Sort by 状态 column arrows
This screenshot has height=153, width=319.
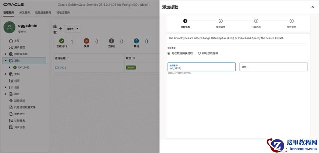(134, 58)
